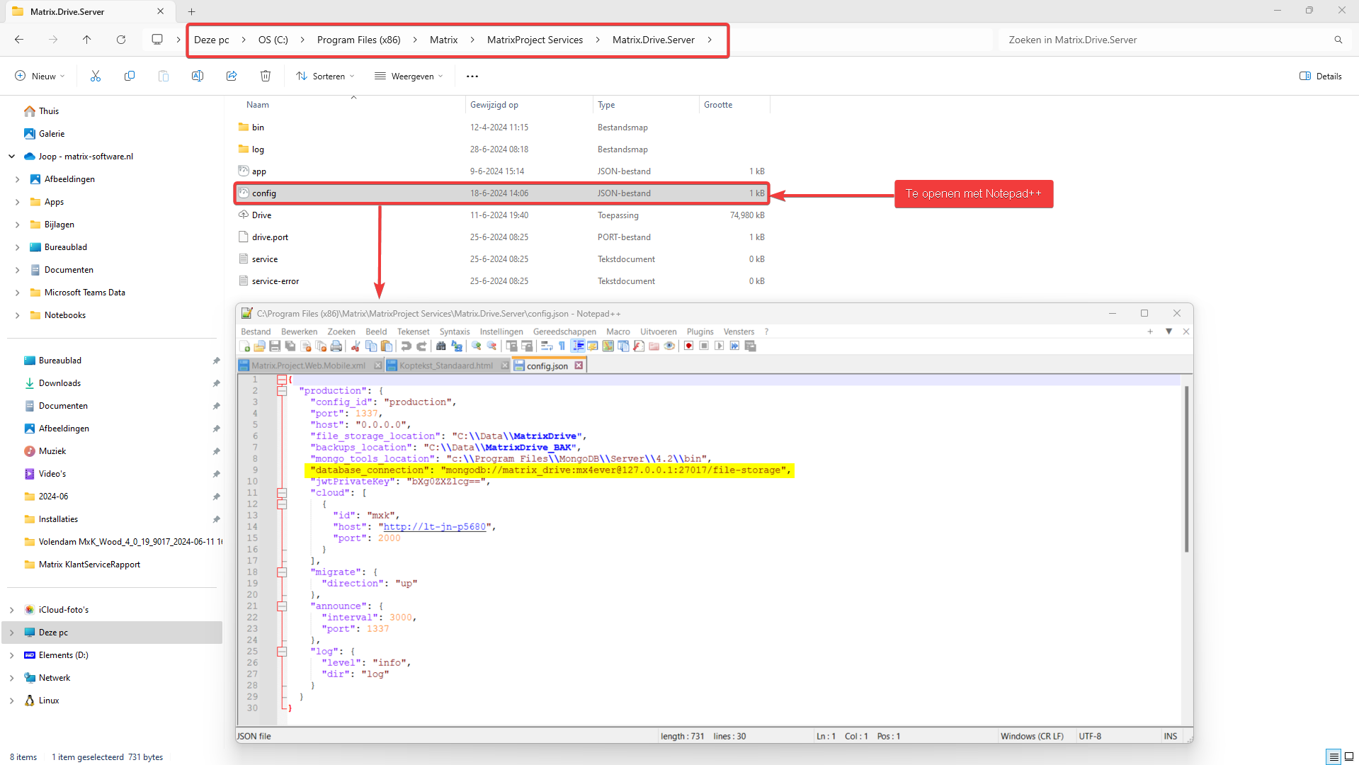Click the Print icon in Notepad++ toolbar
The width and height of the screenshot is (1359, 765).
(336, 346)
